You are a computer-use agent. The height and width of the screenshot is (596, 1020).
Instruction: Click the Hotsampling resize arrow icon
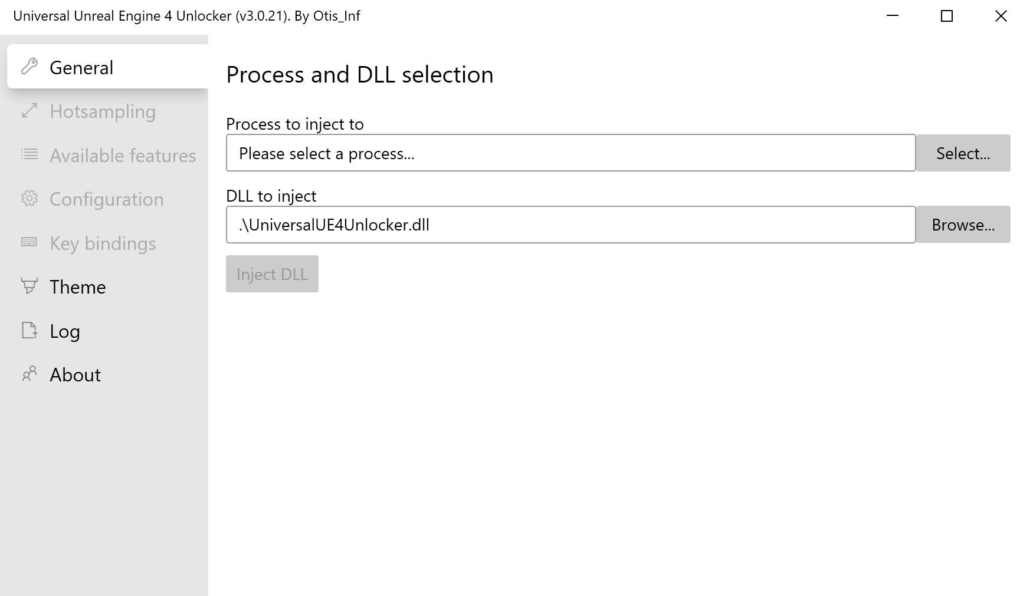29,111
